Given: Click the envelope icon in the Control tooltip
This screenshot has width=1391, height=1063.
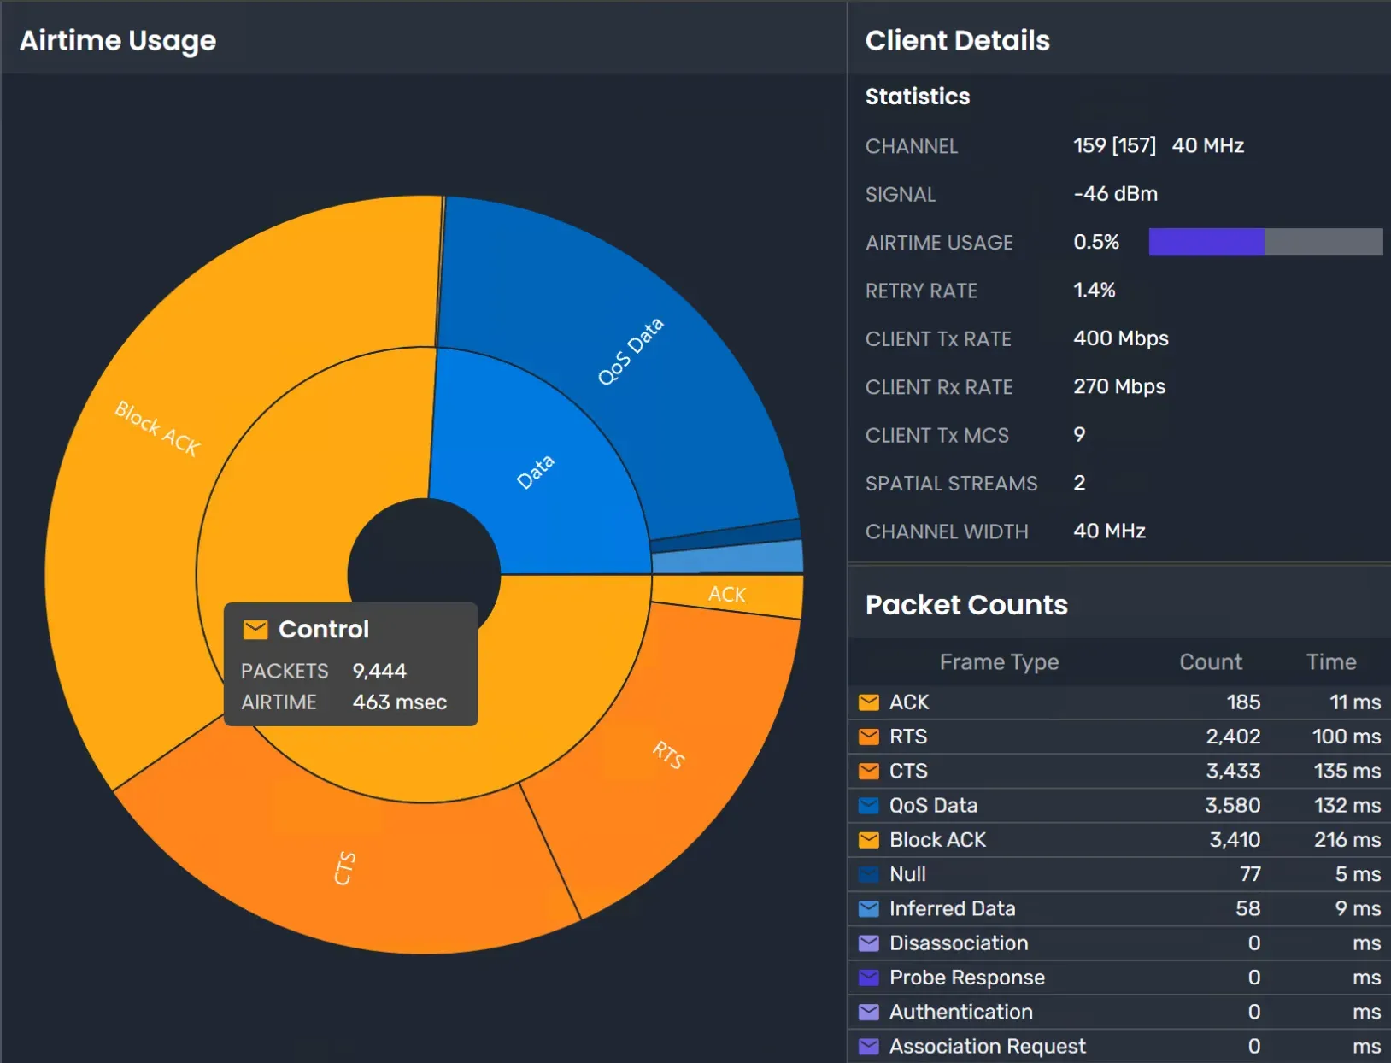Looking at the screenshot, I should point(255,629).
